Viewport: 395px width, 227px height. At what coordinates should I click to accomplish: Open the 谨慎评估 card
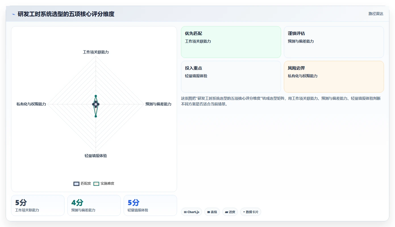(x=334, y=42)
